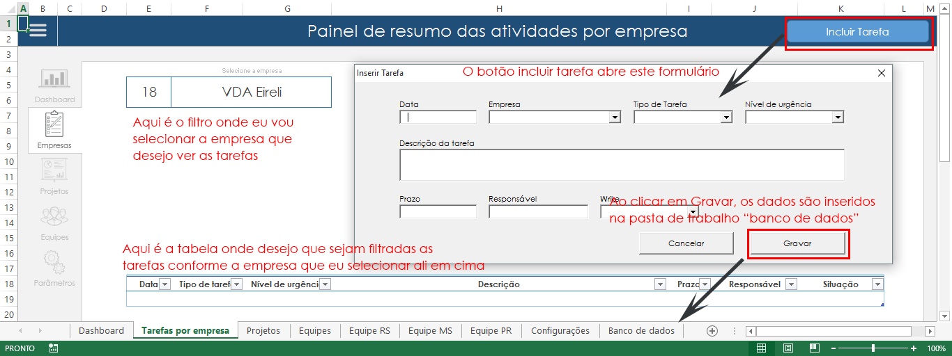The height and width of the screenshot is (356, 952).
Task: Switch to the Dashboard sheet tab
Action: 101,331
